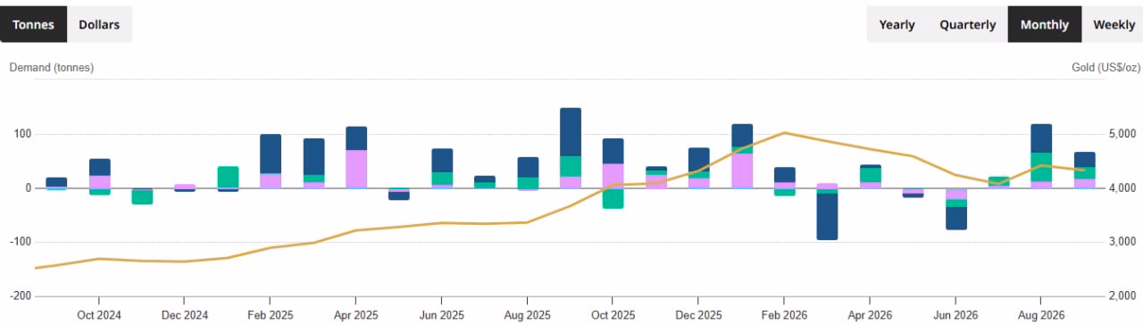Switch the chart to Weekly view

pyautogui.click(x=1114, y=24)
